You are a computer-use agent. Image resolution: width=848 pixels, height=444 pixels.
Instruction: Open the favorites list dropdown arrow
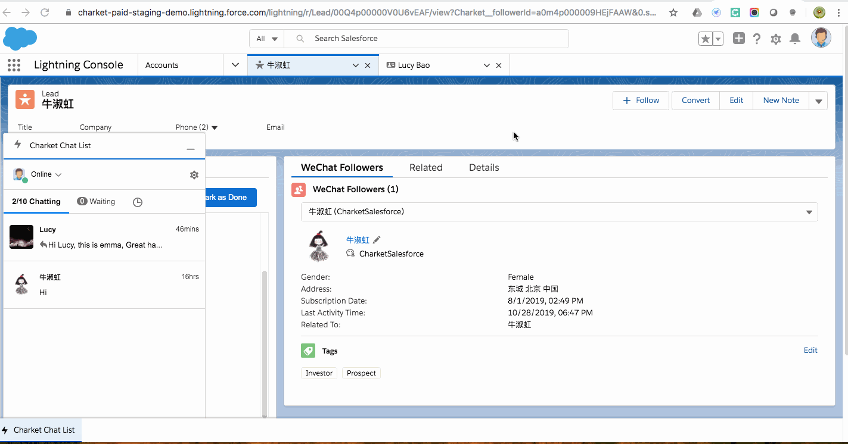(718, 39)
